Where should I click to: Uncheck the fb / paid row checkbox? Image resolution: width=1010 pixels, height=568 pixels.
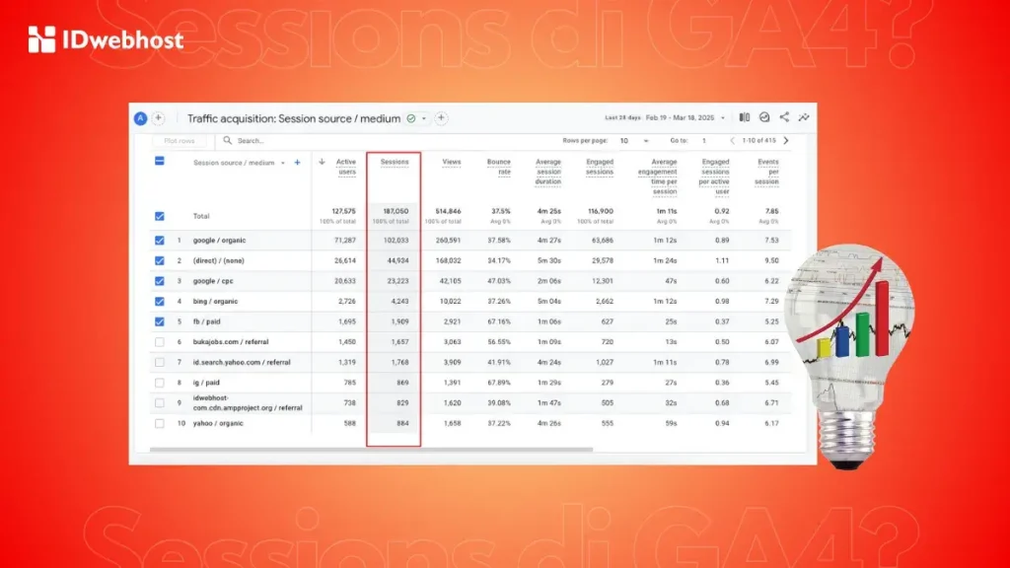(x=160, y=321)
